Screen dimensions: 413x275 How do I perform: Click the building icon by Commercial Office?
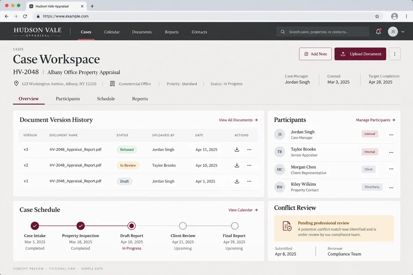(112, 84)
